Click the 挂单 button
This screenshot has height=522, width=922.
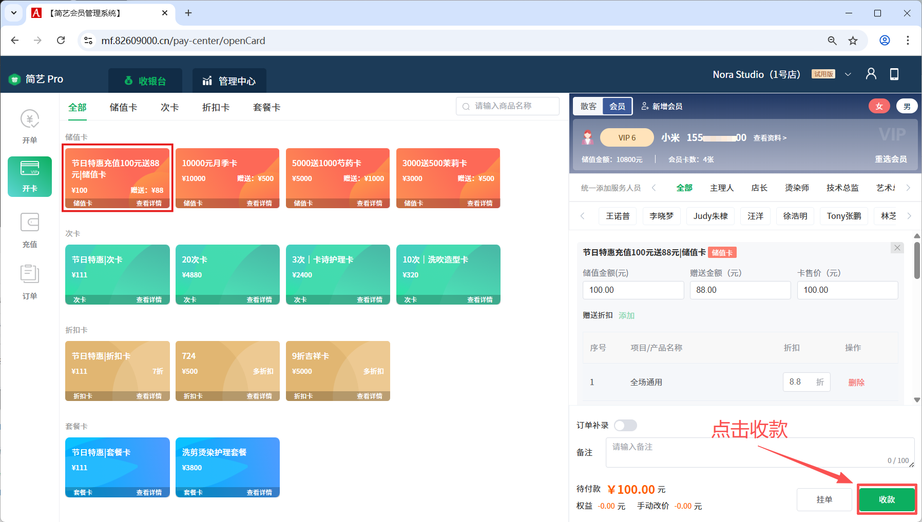(824, 499)
